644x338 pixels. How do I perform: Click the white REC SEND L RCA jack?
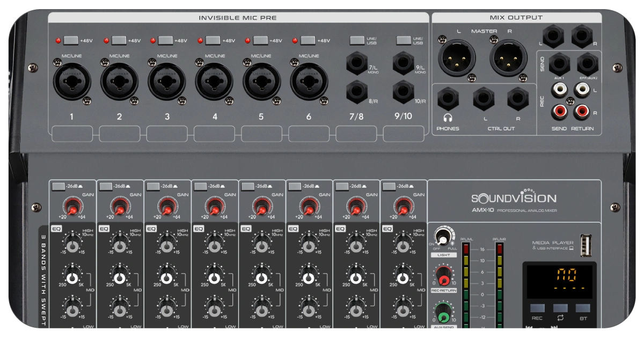coord(560,89)
